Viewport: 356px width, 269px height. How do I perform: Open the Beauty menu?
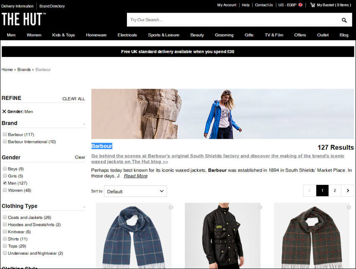(x=197, y=35)
